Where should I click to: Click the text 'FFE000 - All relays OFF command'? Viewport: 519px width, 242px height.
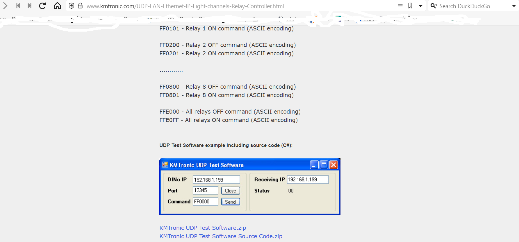tap(206, 112)
